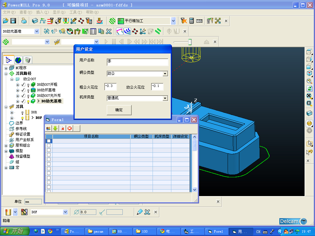Toggle checkmark for D8幼开基准 toolpath
Viewport: 315px width, 236px height.
click(x=23, y=90)
